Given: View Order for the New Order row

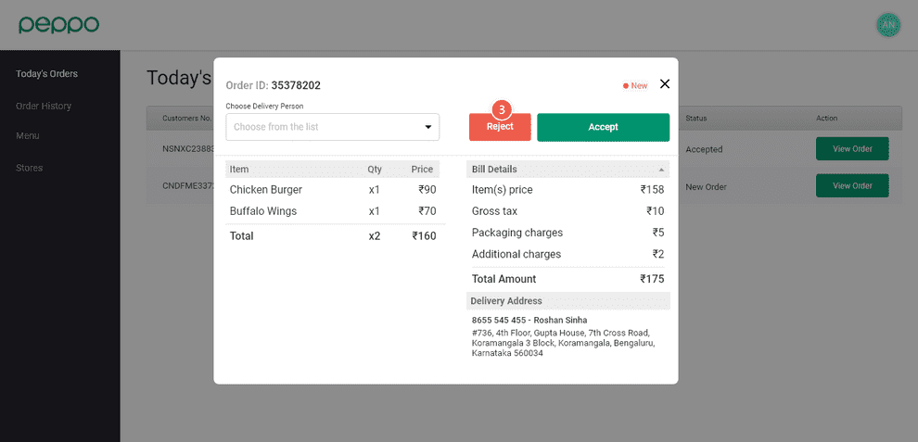Looking at the screenshot, I should 851,185.
